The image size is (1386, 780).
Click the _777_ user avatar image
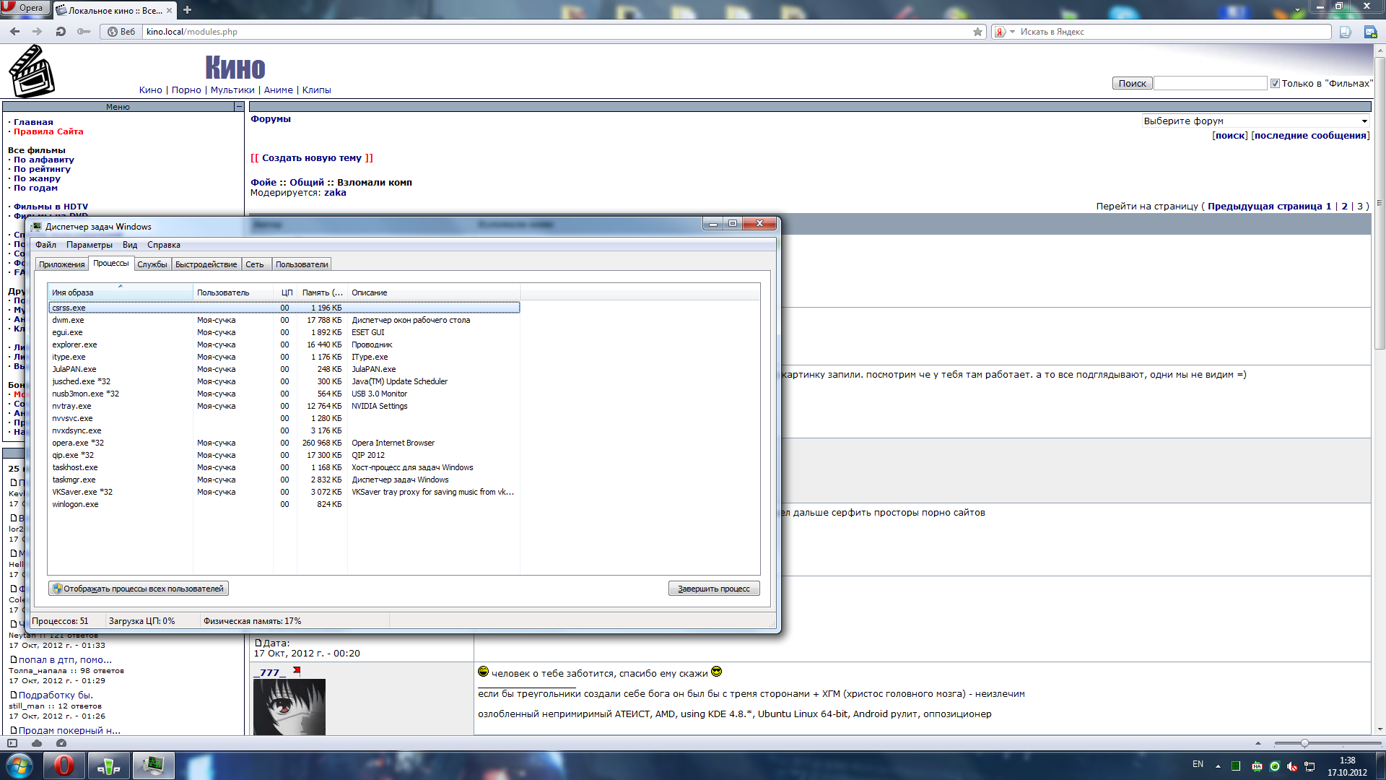[289, 707]
